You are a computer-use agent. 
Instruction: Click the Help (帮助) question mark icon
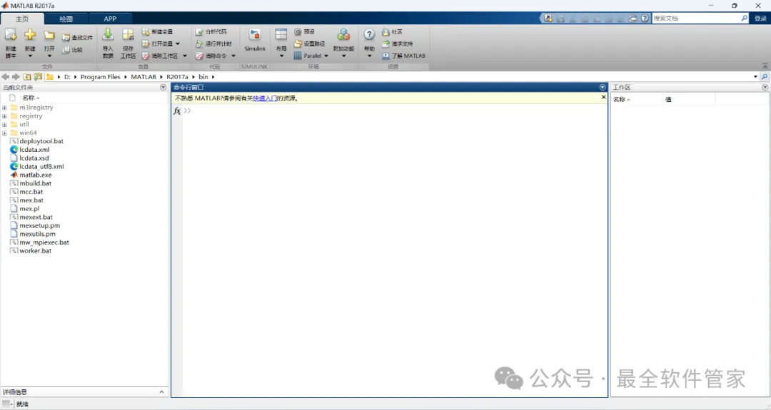(x=369, y=34)
